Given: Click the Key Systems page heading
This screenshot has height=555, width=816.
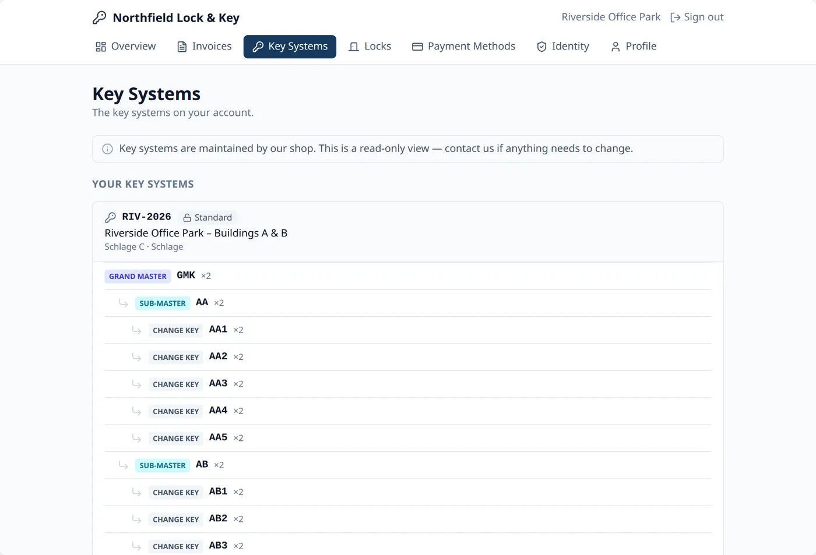Looking at the screenshot, I should (146, 94).
